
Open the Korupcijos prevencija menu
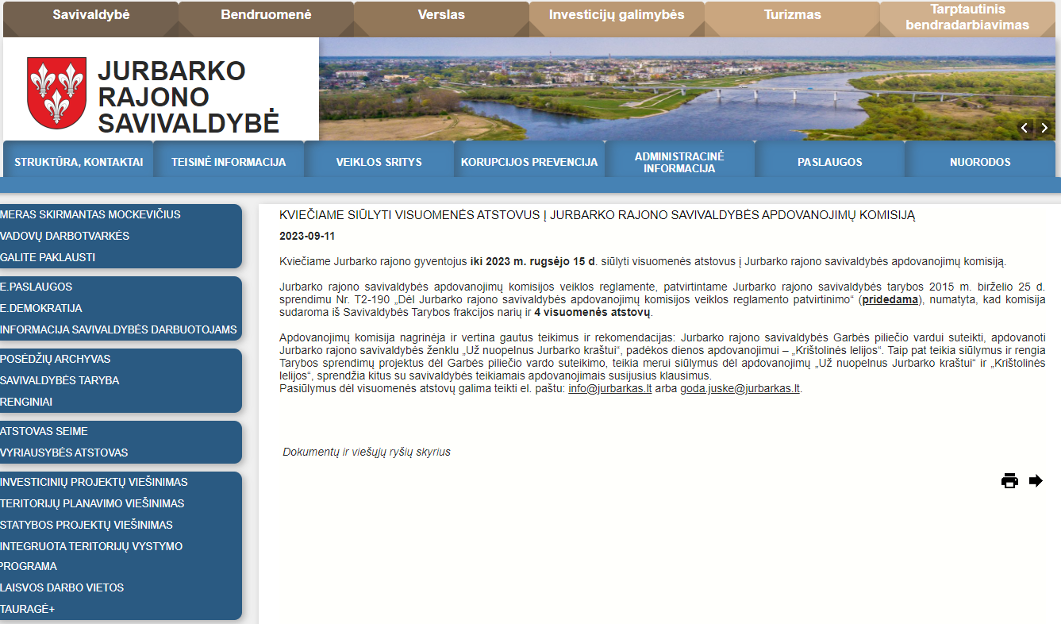coord(529,162)
